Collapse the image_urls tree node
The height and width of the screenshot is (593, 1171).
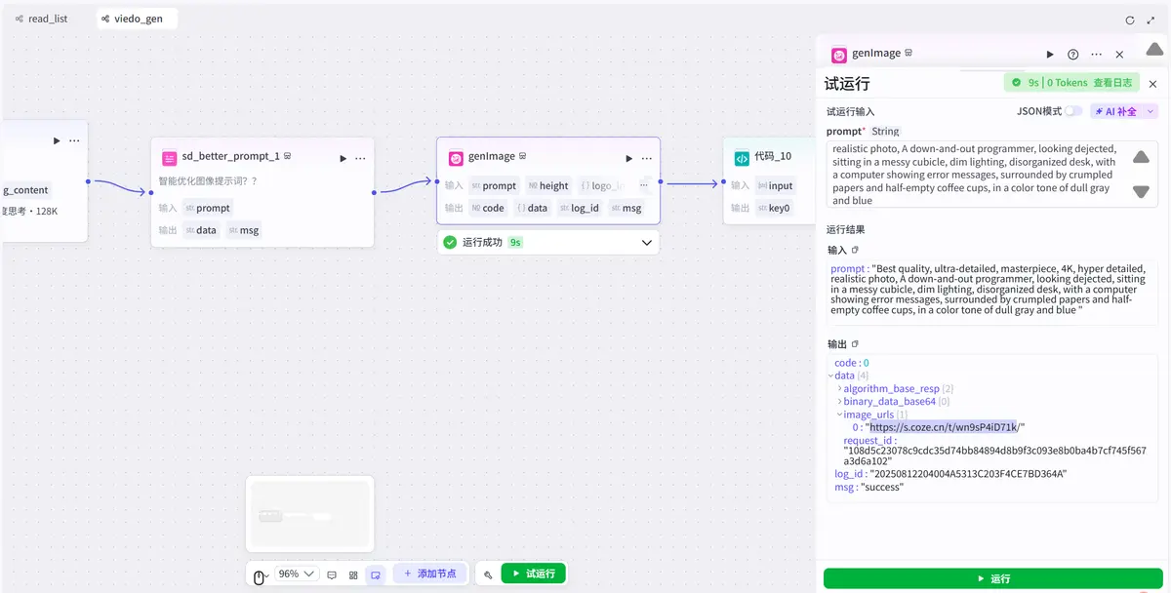pos(840,415)
